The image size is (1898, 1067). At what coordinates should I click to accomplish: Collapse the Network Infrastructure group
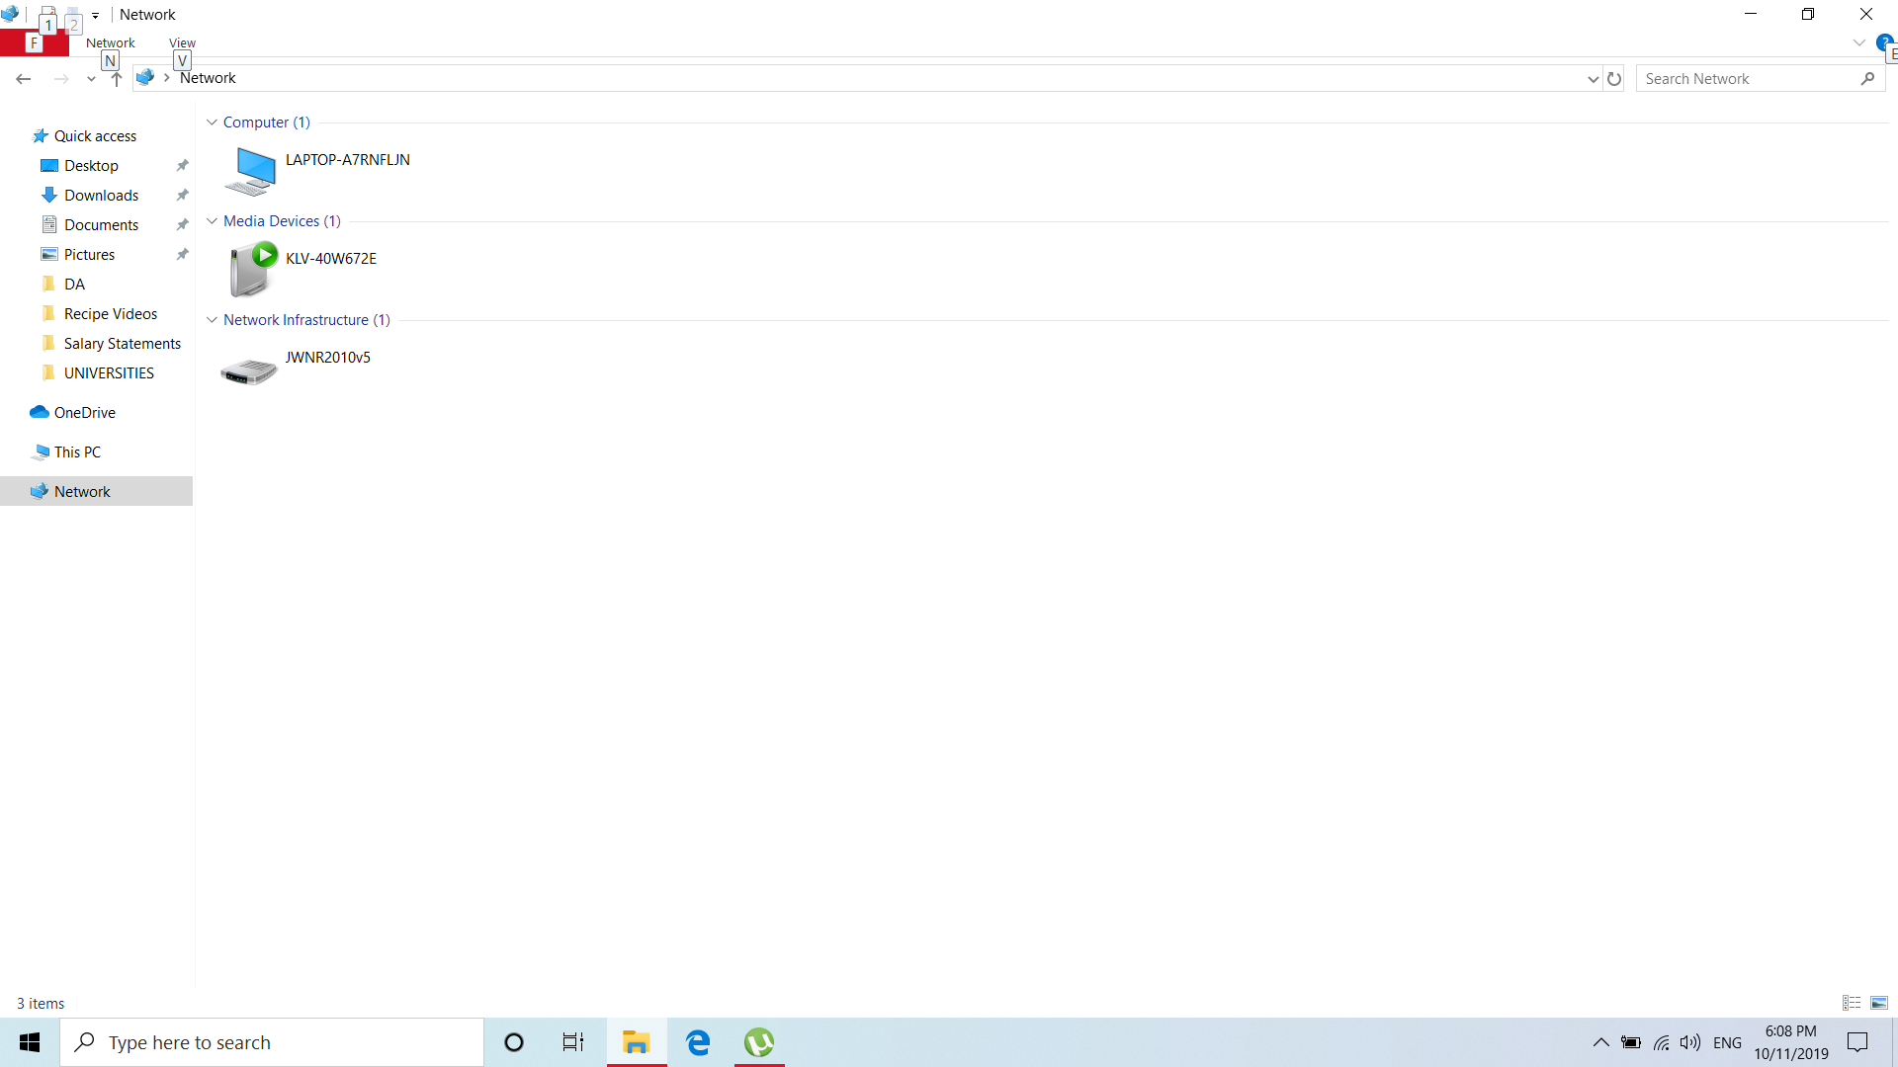212,320
